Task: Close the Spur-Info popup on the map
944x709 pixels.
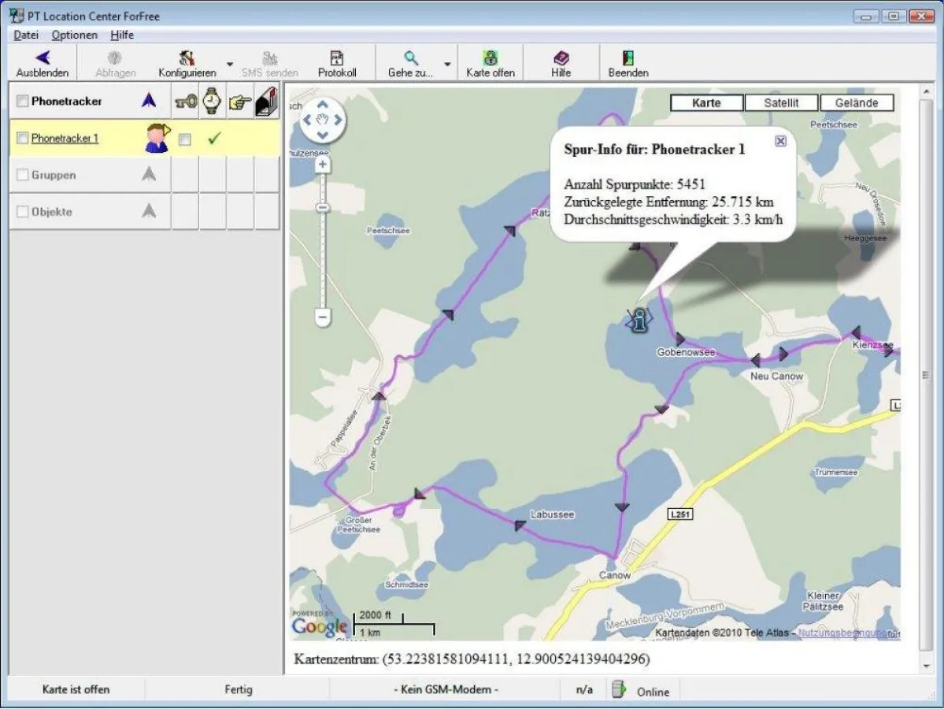Action: point(779,141)
